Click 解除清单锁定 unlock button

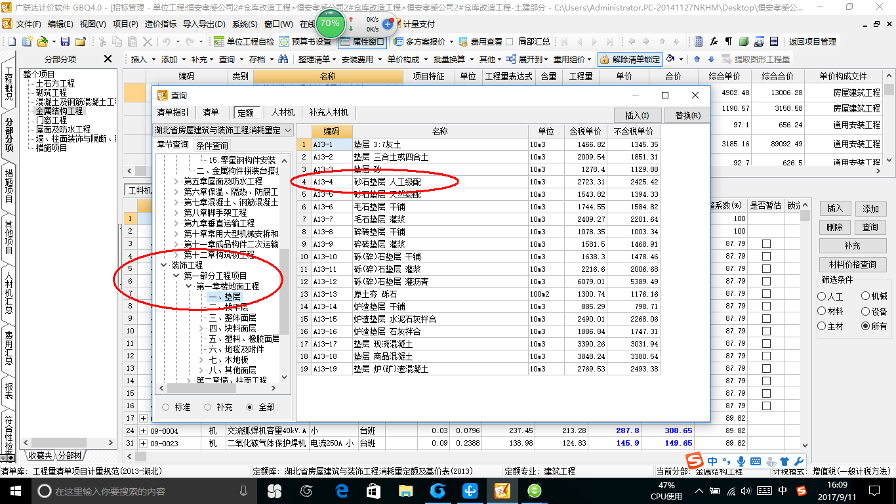[630, 59]
